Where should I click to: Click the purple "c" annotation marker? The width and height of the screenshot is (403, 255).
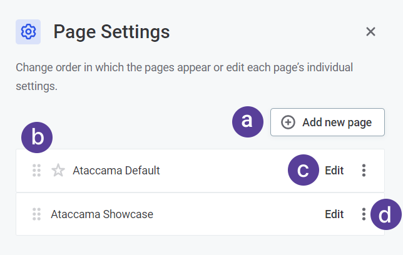tap(304, 171)
